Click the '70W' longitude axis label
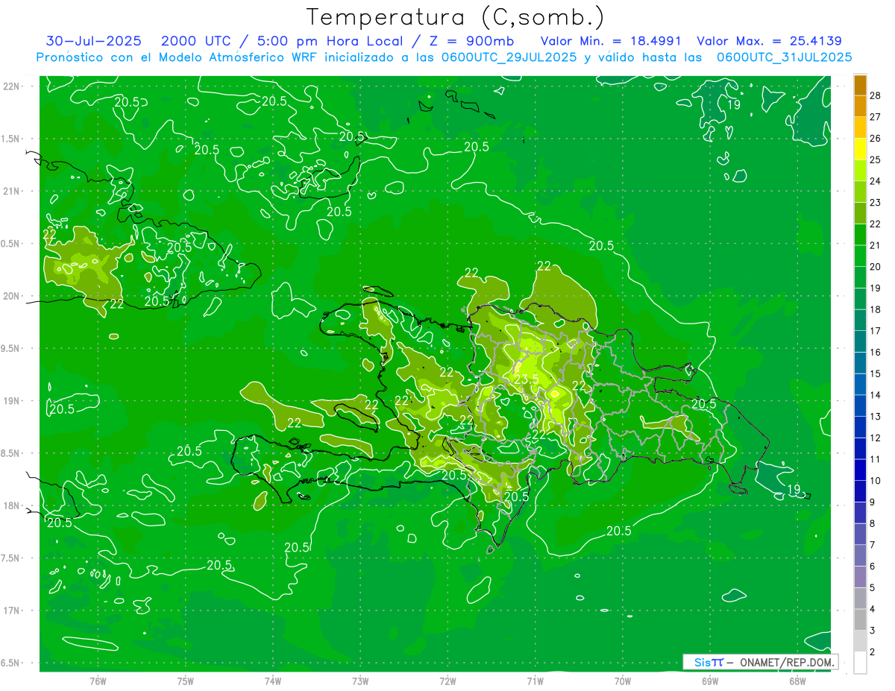 click(623, 681)
